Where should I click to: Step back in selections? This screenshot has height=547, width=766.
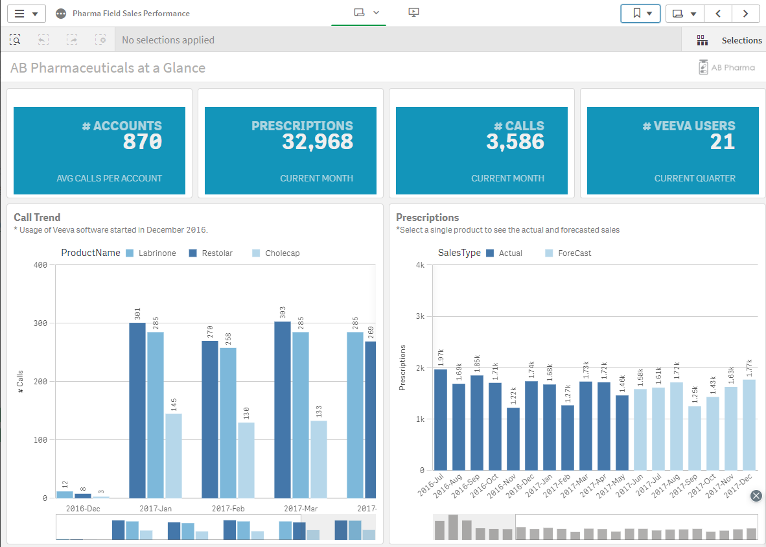tap(43, 40)
